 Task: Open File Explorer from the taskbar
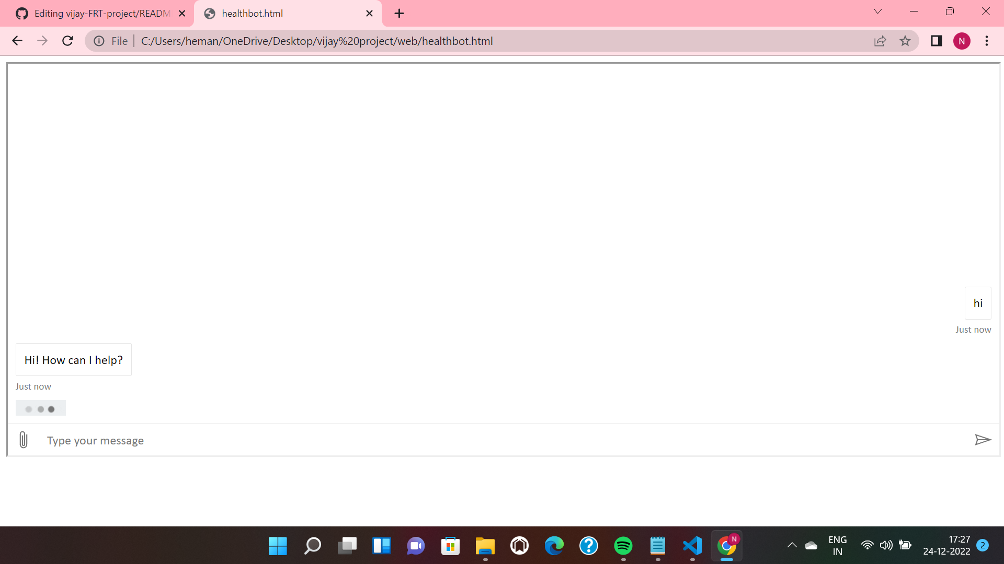tap(485, 546)
